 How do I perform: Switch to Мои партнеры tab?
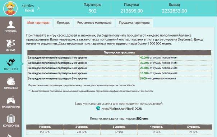tap(38, 23)
